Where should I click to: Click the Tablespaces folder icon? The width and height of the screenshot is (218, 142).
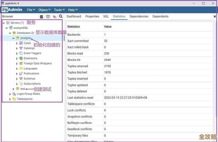pyautogui.click(x=14, y=99)
